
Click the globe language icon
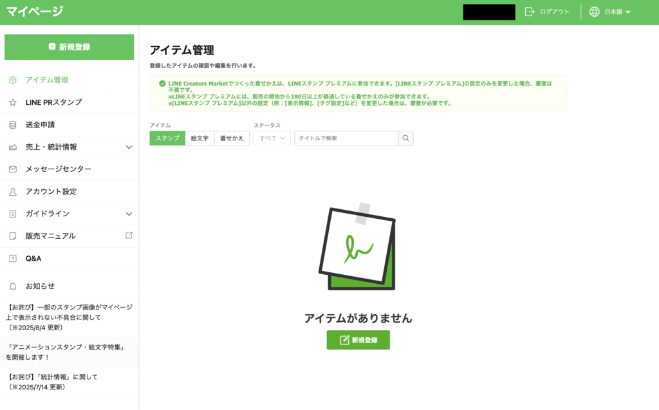point(594,12)
